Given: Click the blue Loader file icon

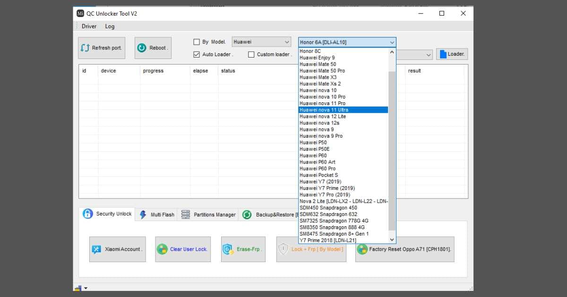Looking at the screenshot, I should point(443,54).
